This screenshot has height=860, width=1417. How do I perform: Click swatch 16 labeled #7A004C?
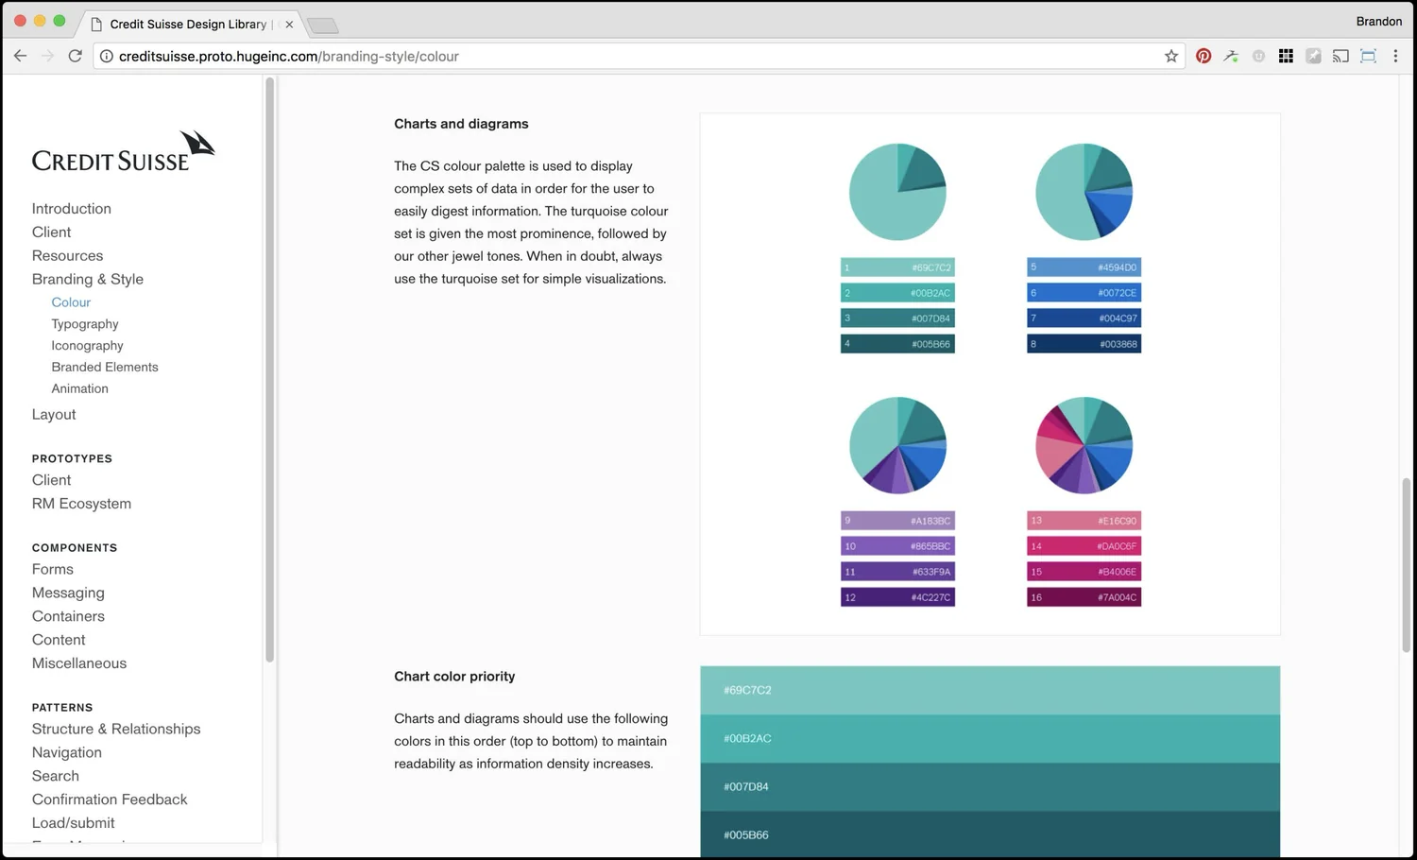[x=1084, y=597]
